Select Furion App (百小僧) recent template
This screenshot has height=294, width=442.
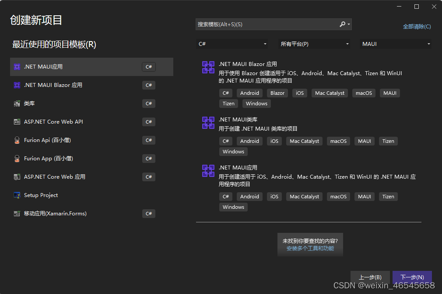coord(91,159)
